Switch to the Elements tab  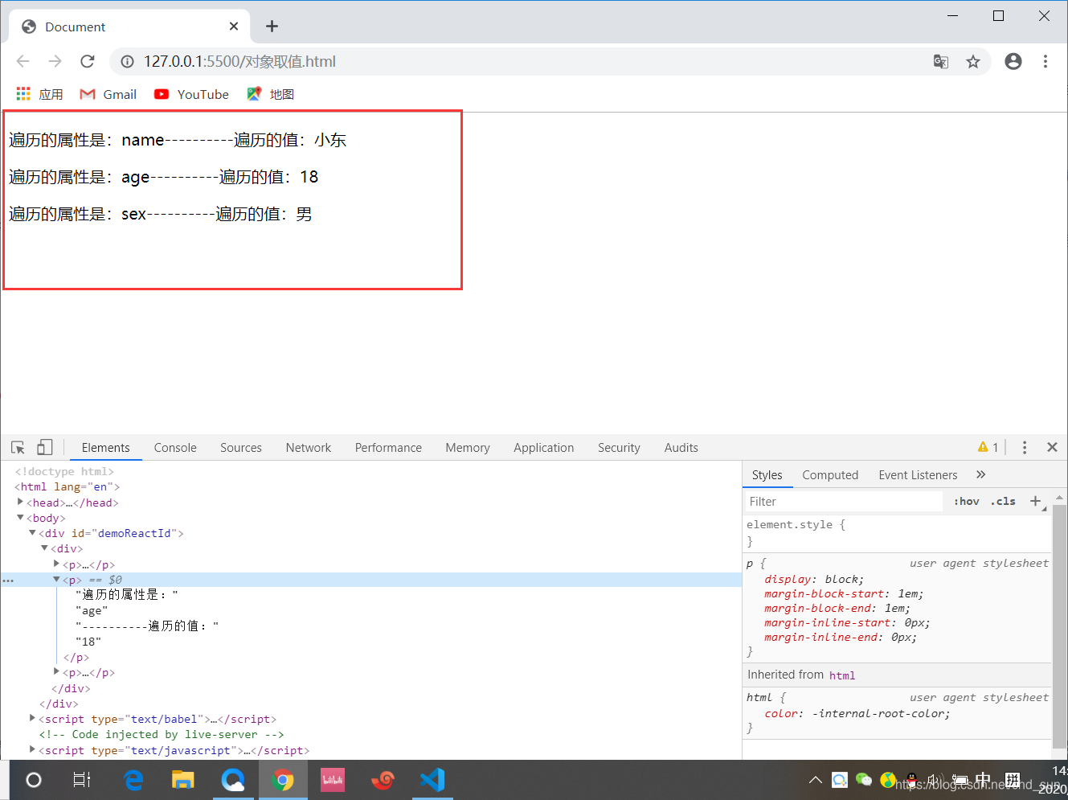coord(105,448)
